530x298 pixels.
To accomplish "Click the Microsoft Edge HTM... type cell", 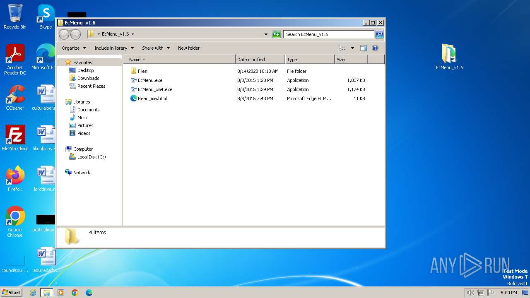I will click(x=309, y=99).
